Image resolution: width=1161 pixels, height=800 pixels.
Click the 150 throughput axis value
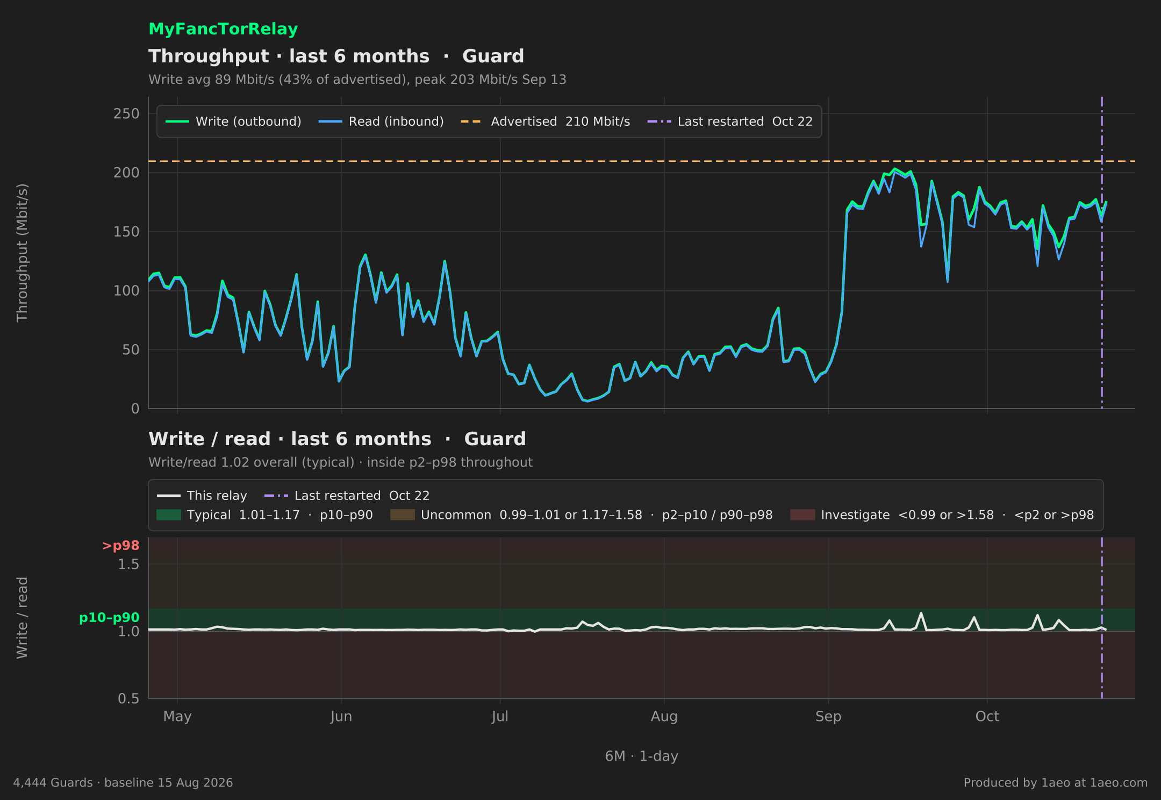point(126,232)
